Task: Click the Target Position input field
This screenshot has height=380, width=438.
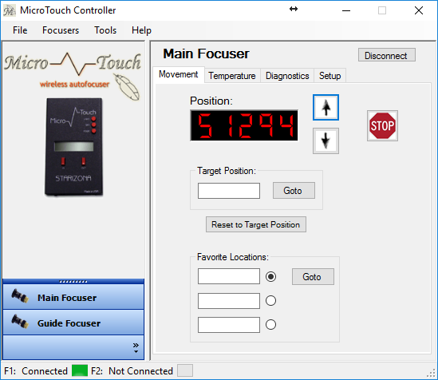Action: coord(229,191)
